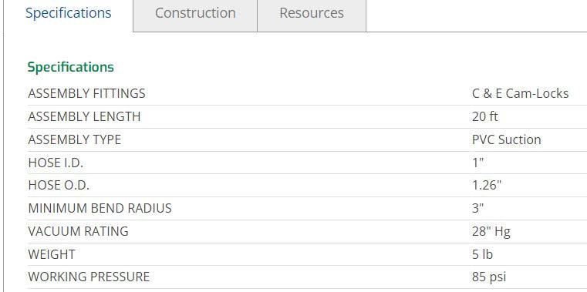
Task: Select the VACUUM RATING label
Action: [78, 231]
